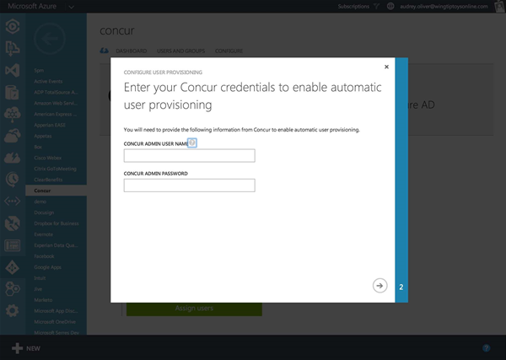Open Media Services sidebar icon
506x360 pixels.
(x=13, y=26)
